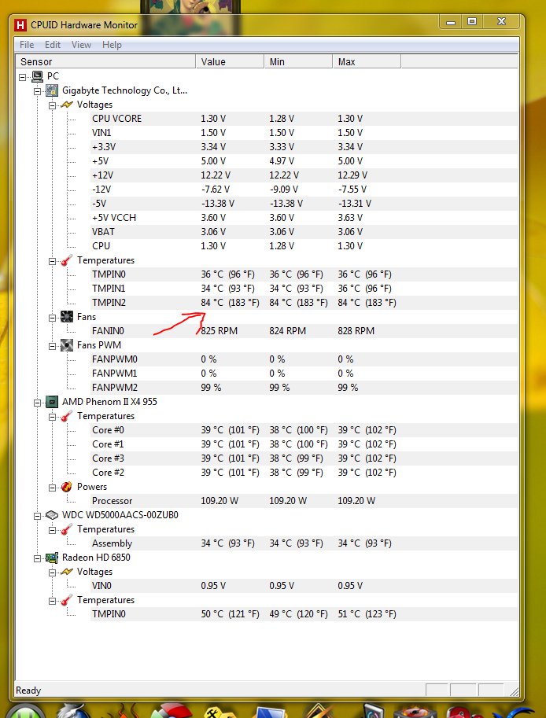The width and height of the screenshot is (546, 718).
Task: Collapse the Powers group
Action: (52, 488)
